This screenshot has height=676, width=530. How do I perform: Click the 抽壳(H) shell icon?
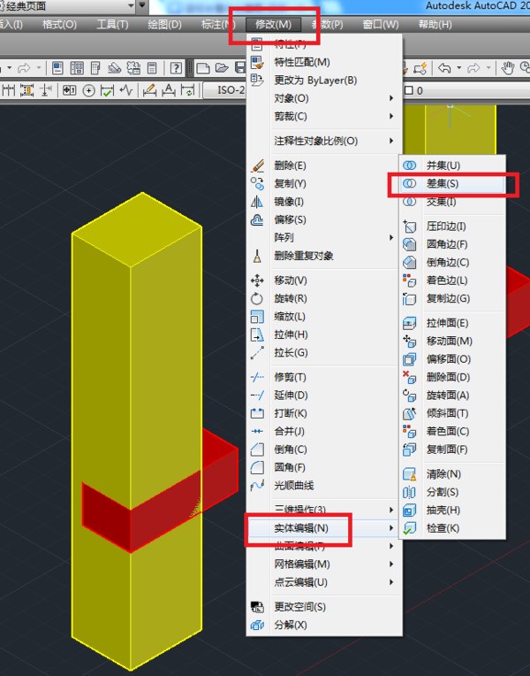[x=410, y=511]
